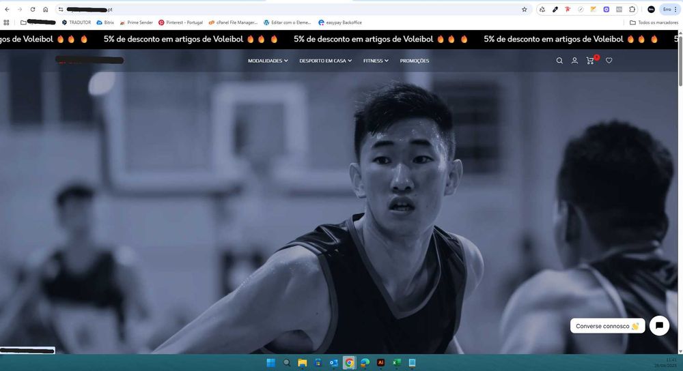Open File Explorer from the taskbar

[x=303, y=363]
